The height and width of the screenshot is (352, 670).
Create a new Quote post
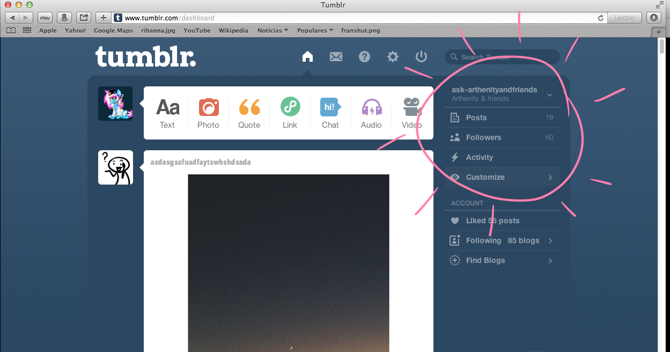pos(249,113)
